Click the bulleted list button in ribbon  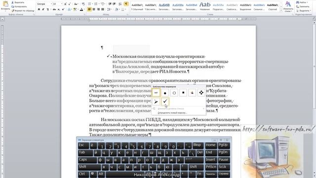(x=89, y=4)
